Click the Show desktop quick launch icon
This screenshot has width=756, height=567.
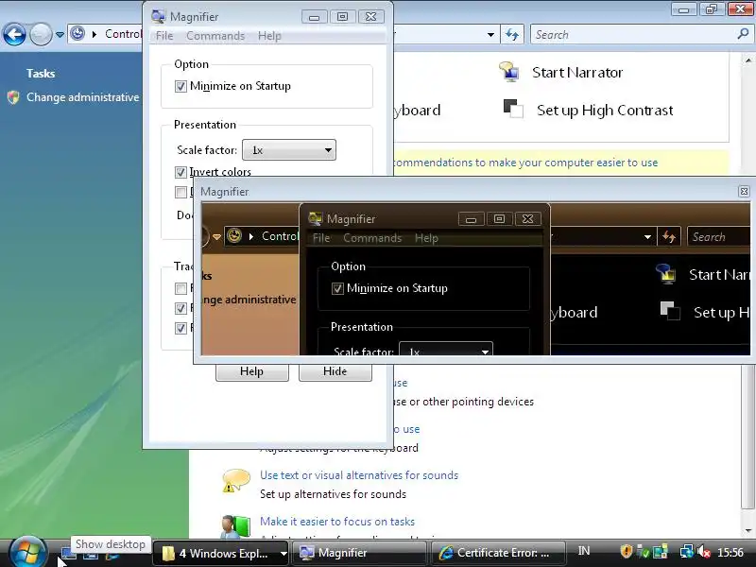(x=68, y=553)
